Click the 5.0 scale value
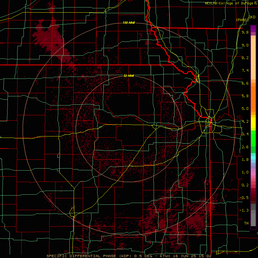 [x=245, y=109]
